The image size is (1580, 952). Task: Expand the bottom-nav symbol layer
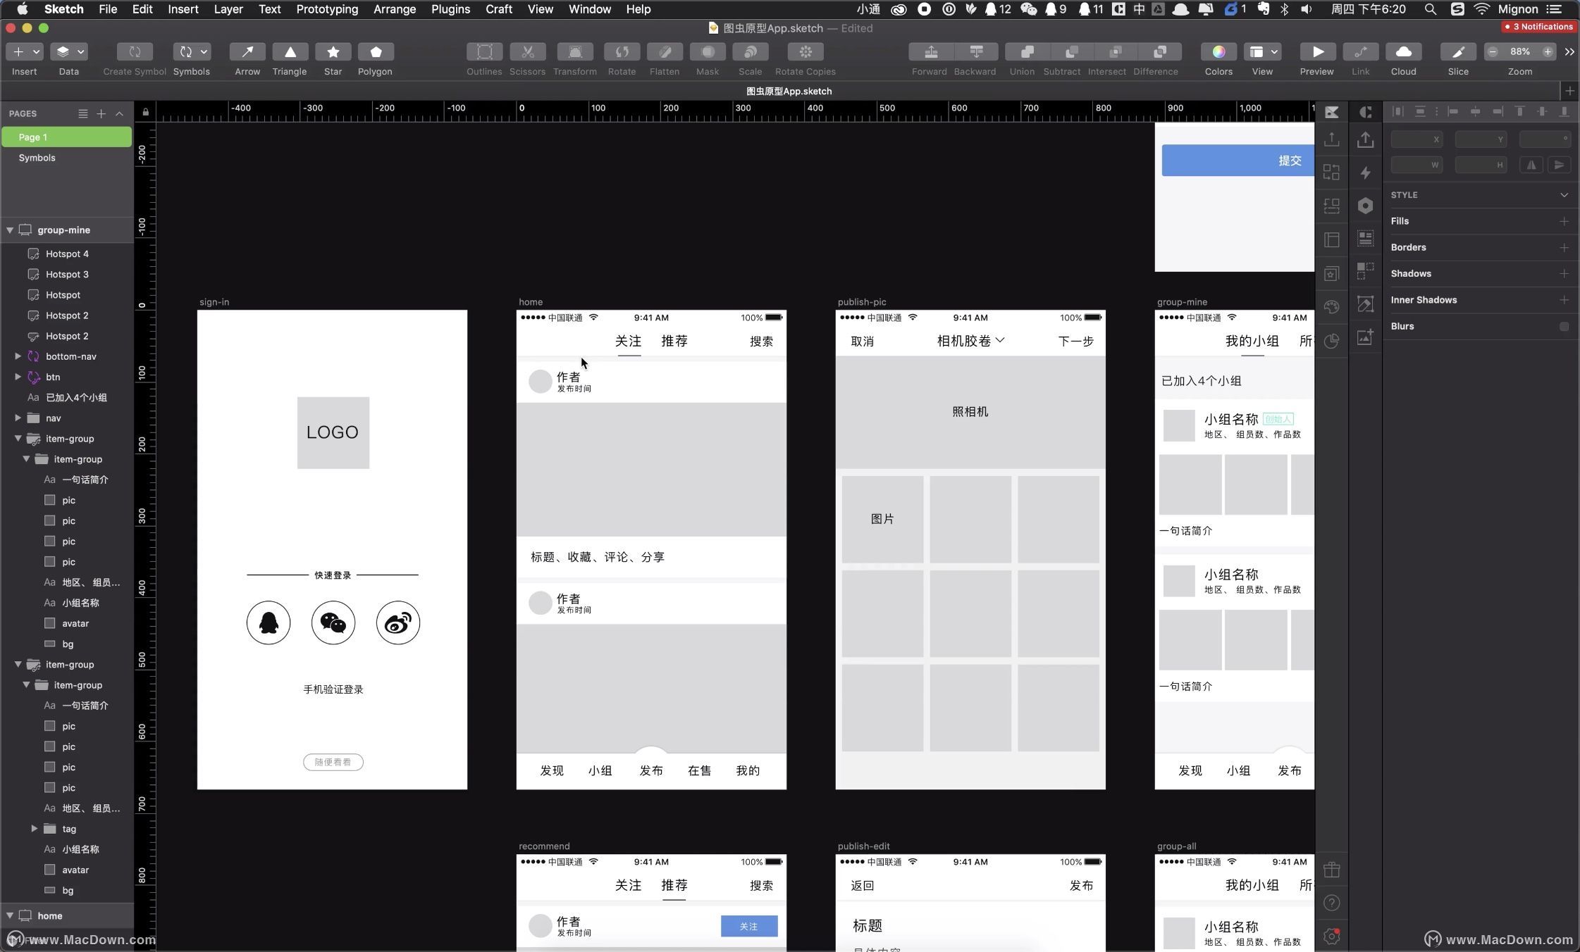18,356
